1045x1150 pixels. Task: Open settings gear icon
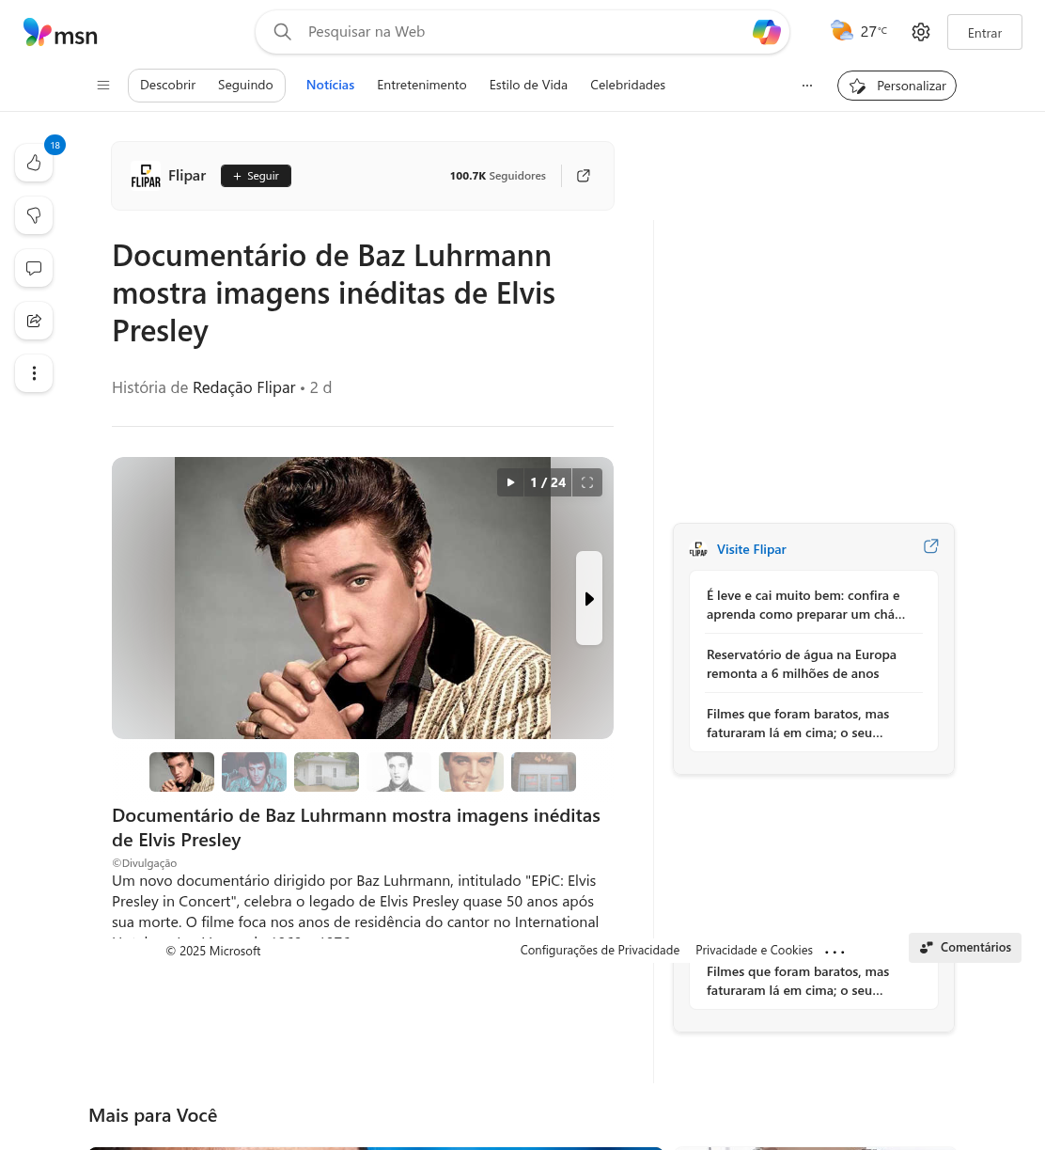coord(921,32)
